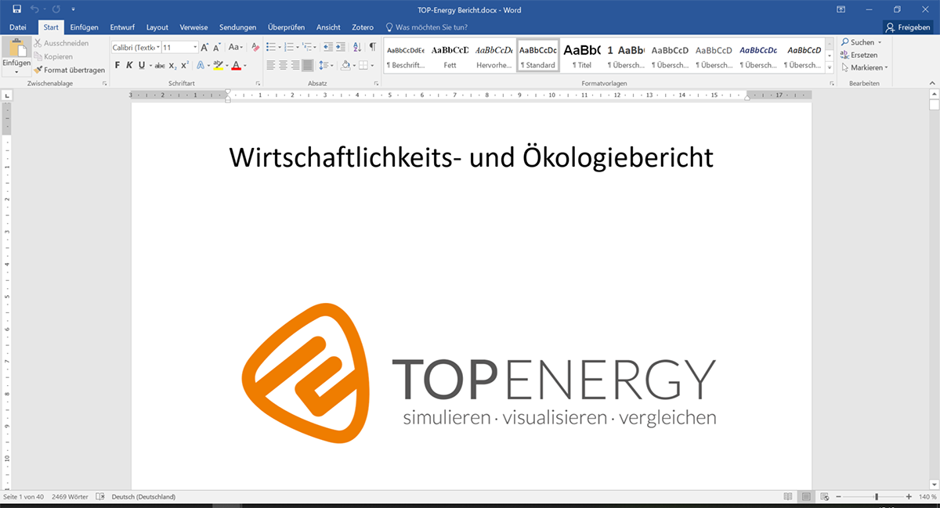Open the Absatz dialog launcher

tap(378, 83)
